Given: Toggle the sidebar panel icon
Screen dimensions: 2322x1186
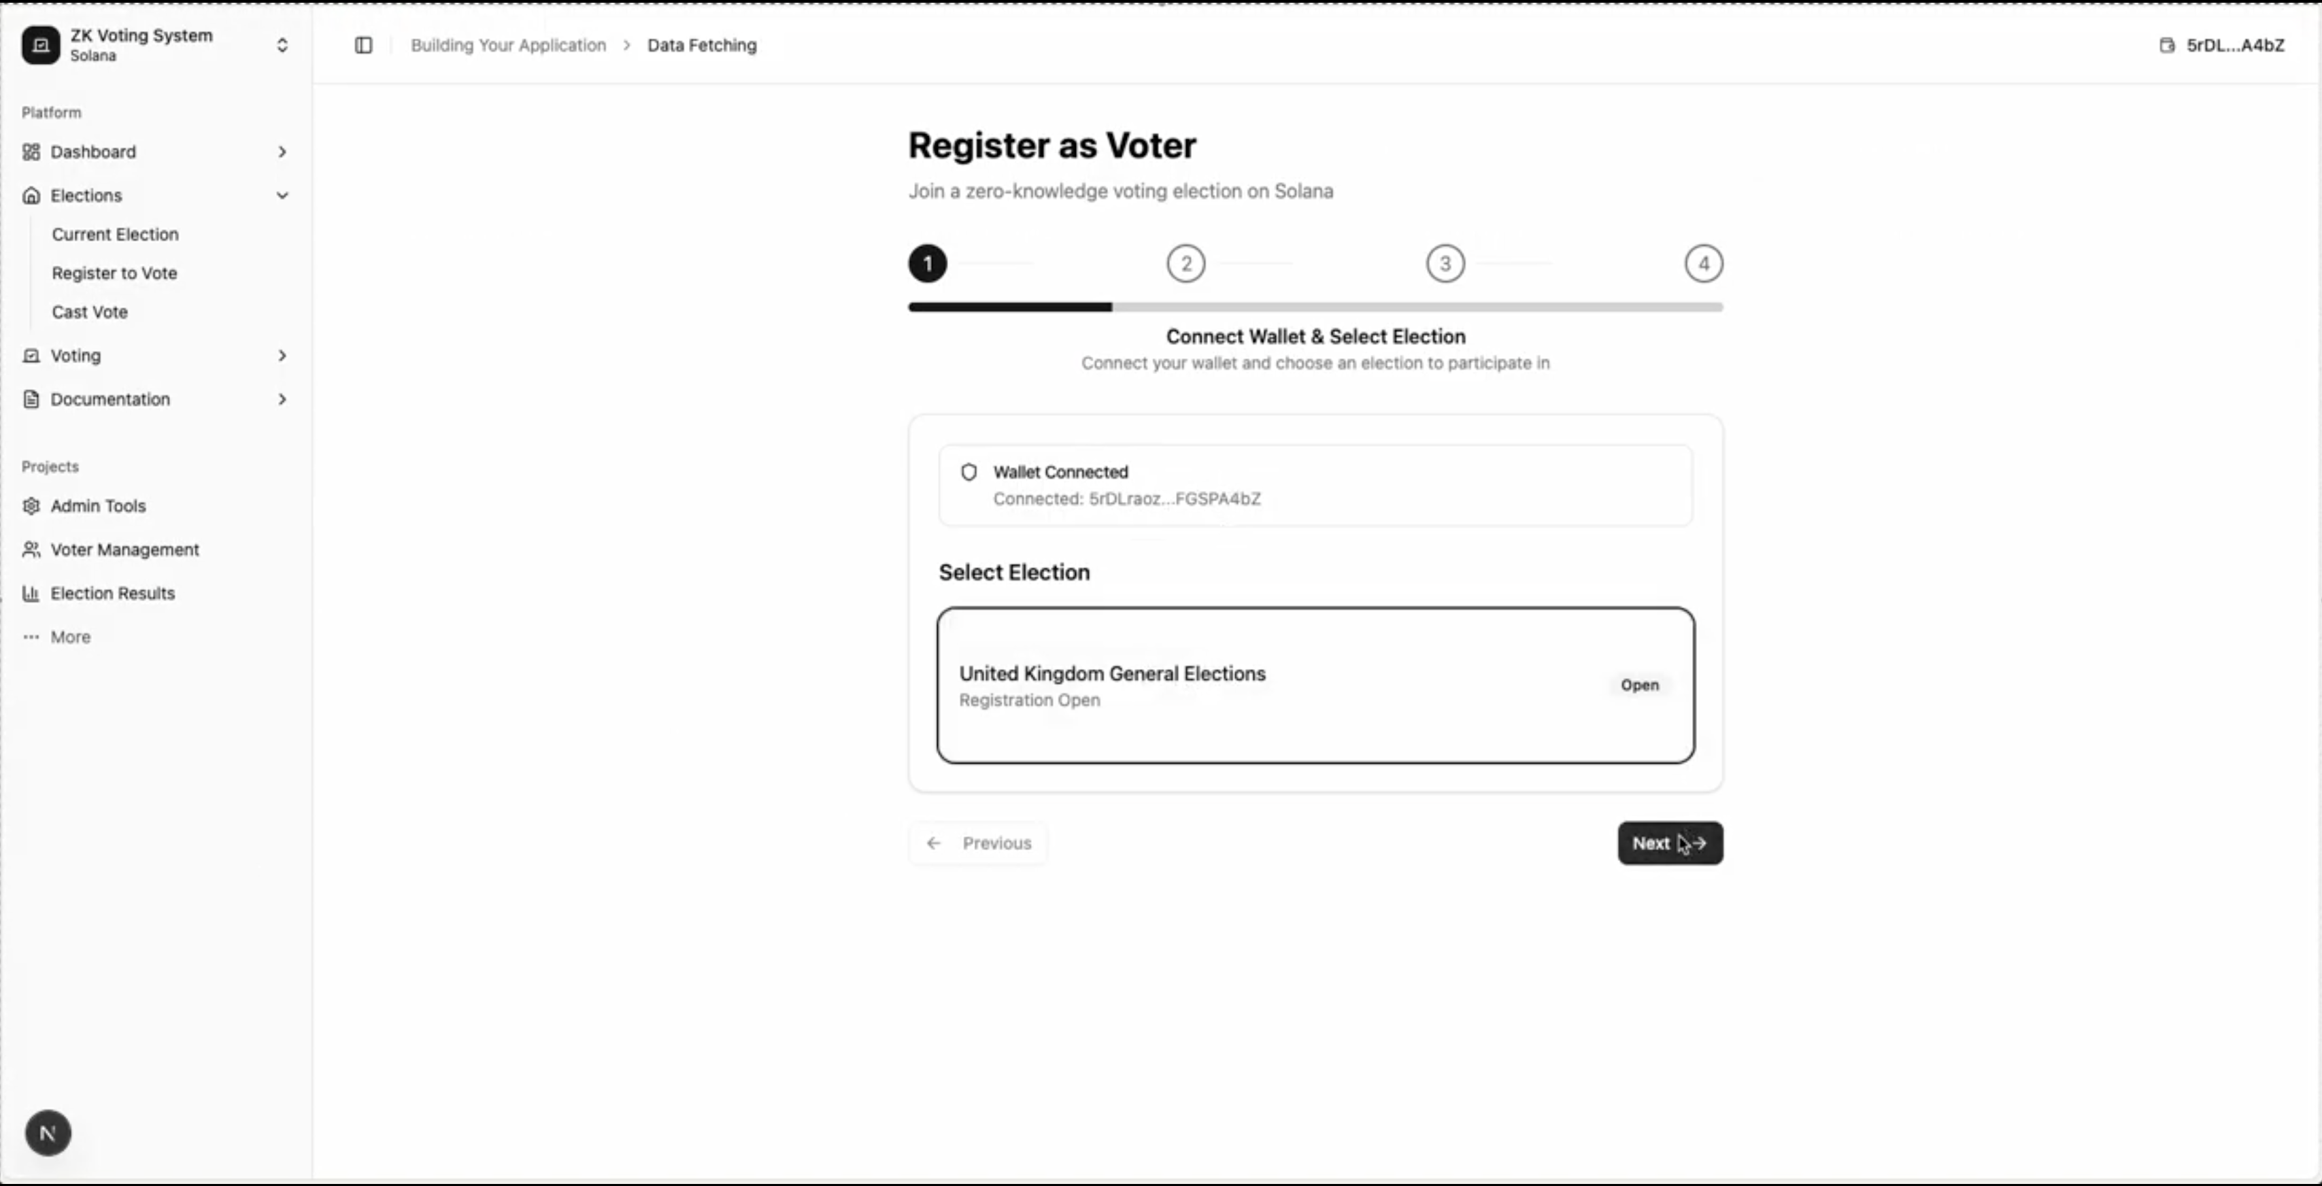Looking at the screenshot, I should pos(363,45).
